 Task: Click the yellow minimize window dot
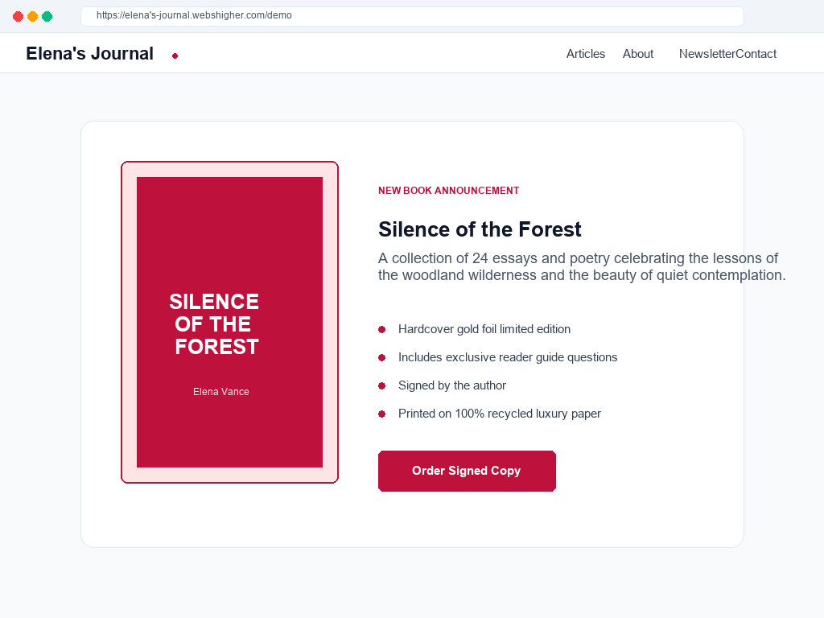(x=32, y=16)
